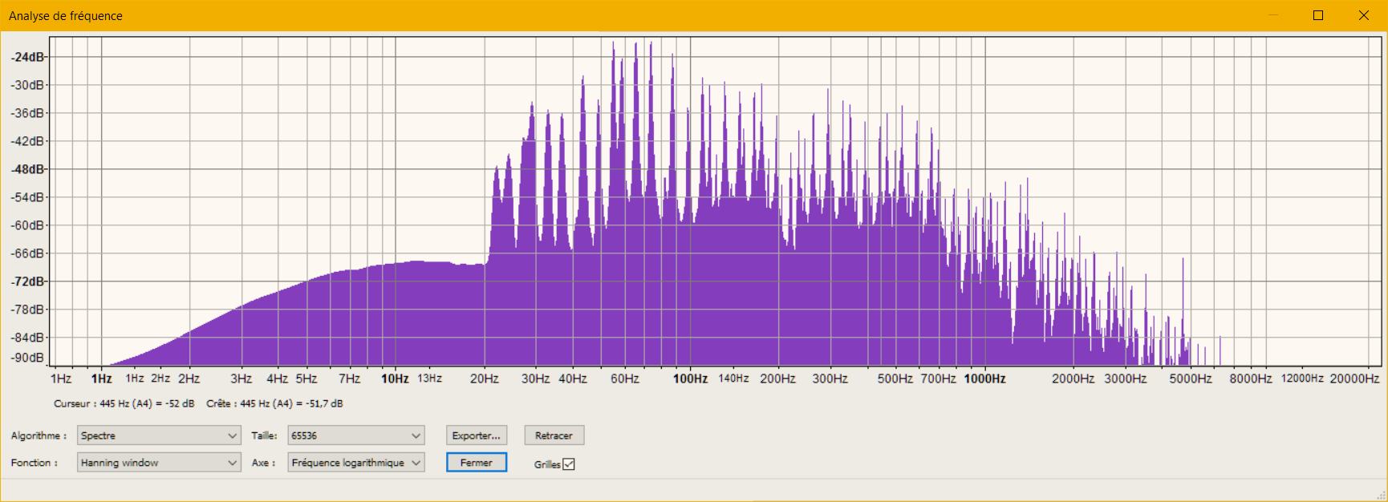
Task: Click the 20000Hz frequency axis label
Action: [1354, 379]
